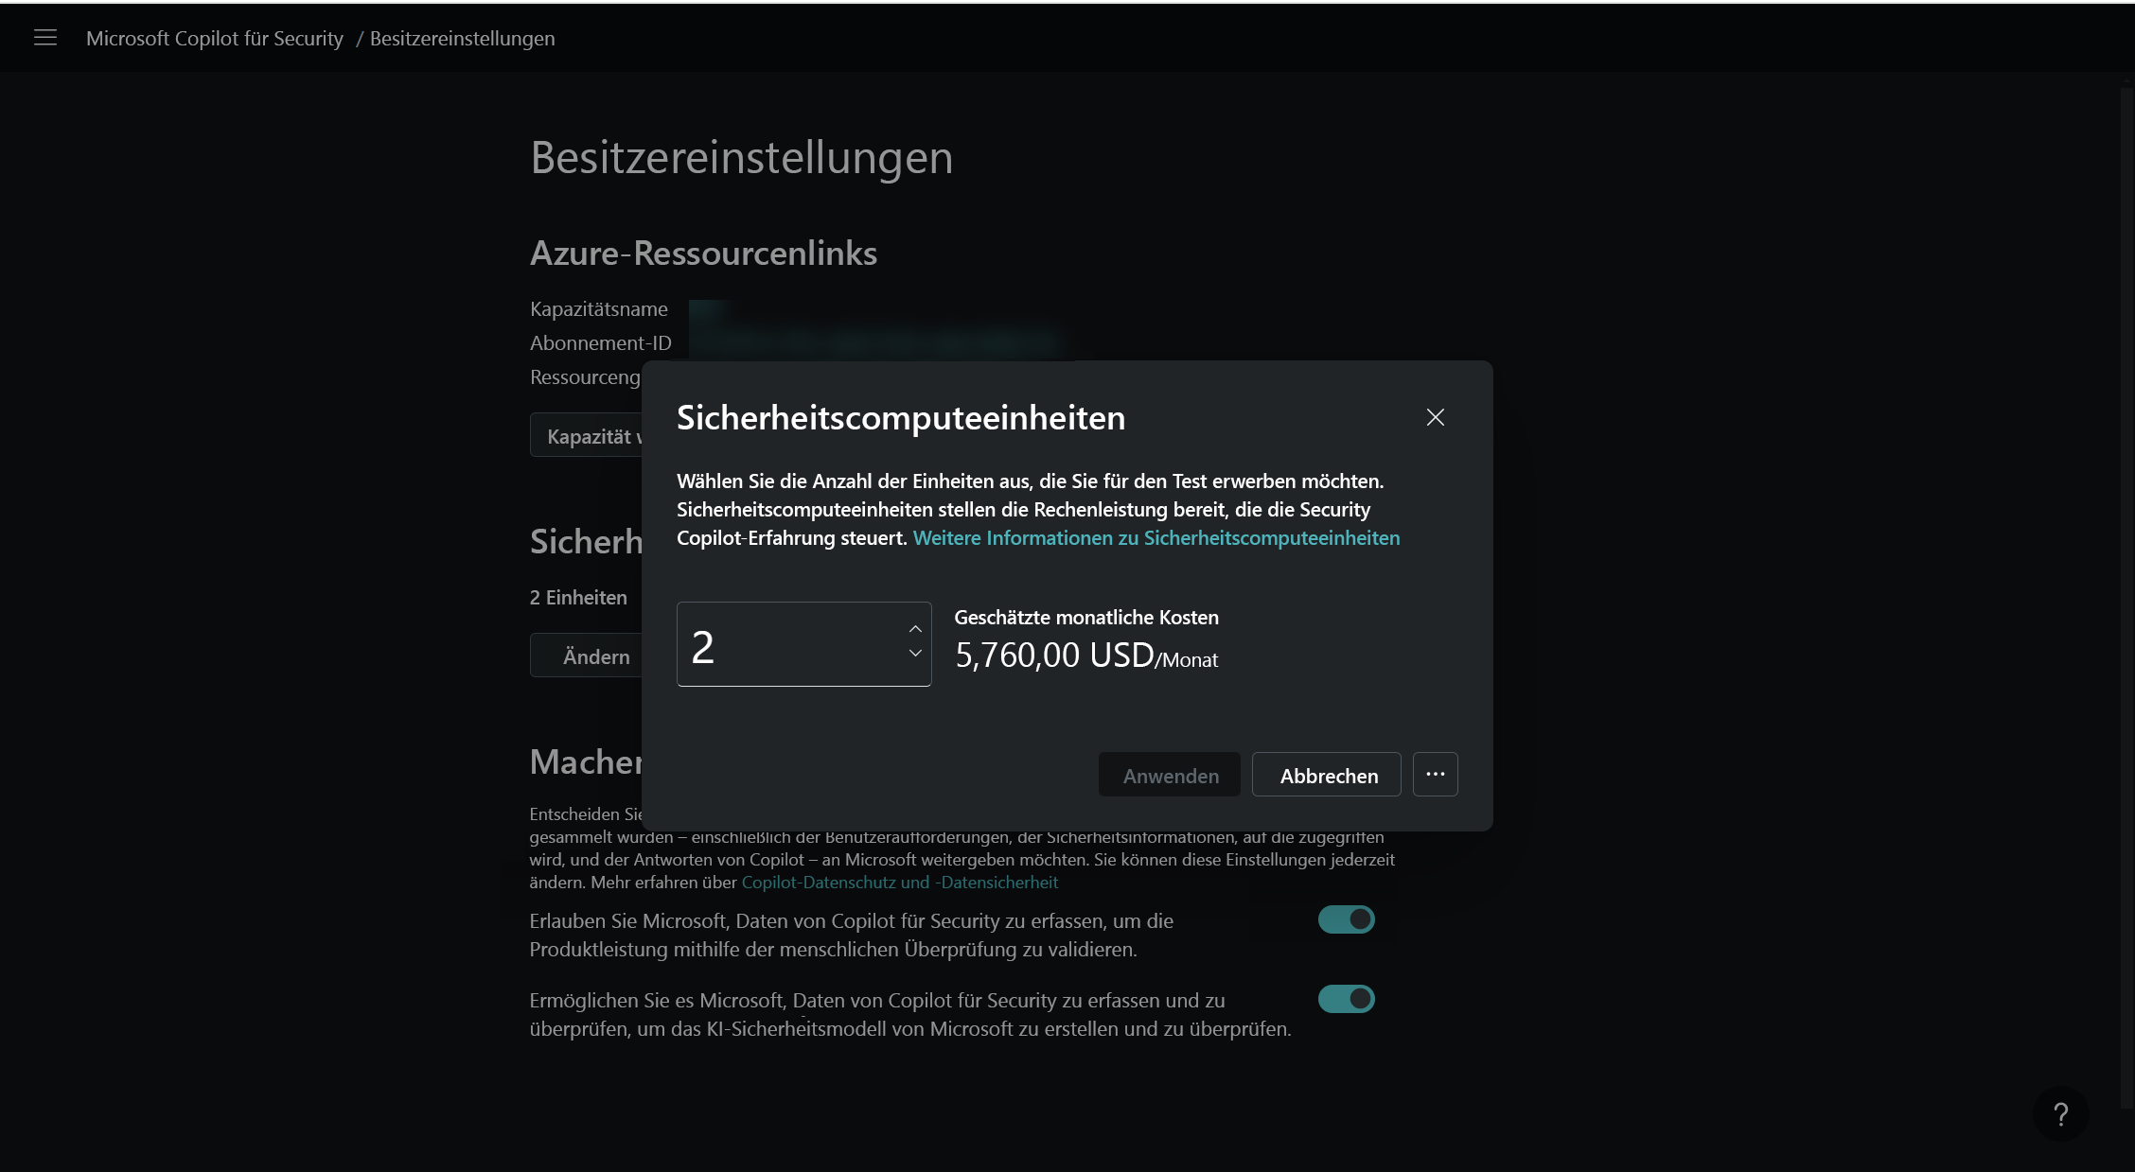This screenshot has width=2135, height=1172.
Task: Click the Besitzereinstellungen page heading
Action: (x=742, y=157)
